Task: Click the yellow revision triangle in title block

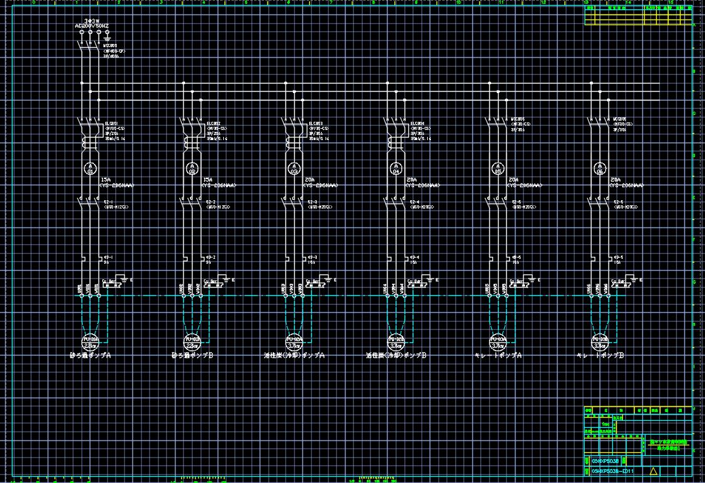Action: (653, 471)
